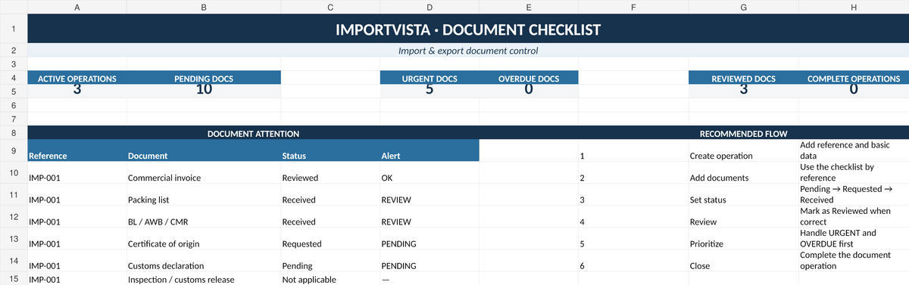Select column B header
The height and width of the screenshot is (285, 909).
tap(203, 7)
